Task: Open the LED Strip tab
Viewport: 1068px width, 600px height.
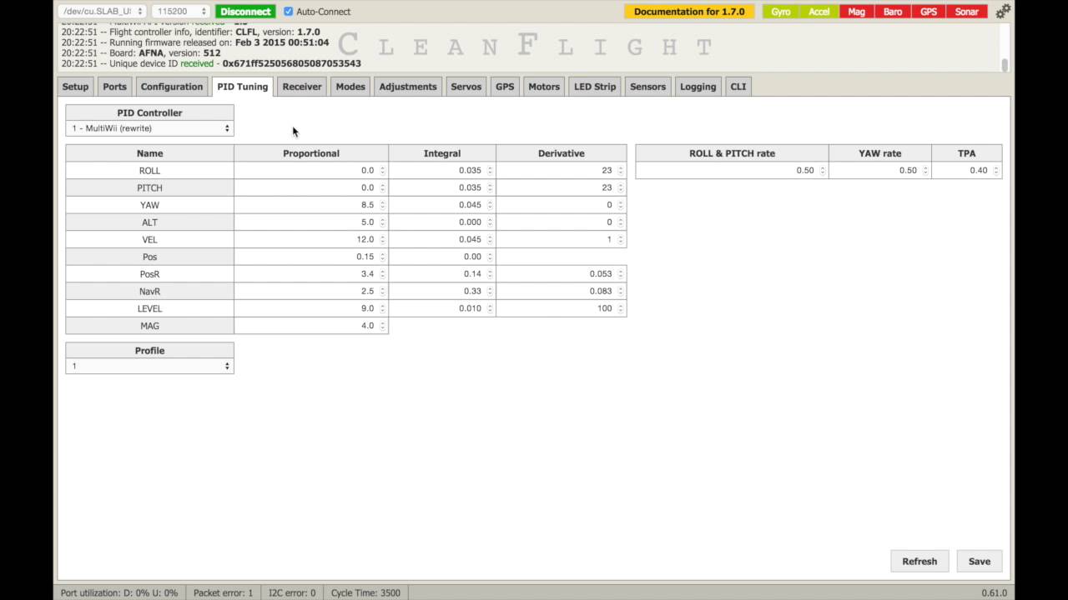Action: click(595, 87)
